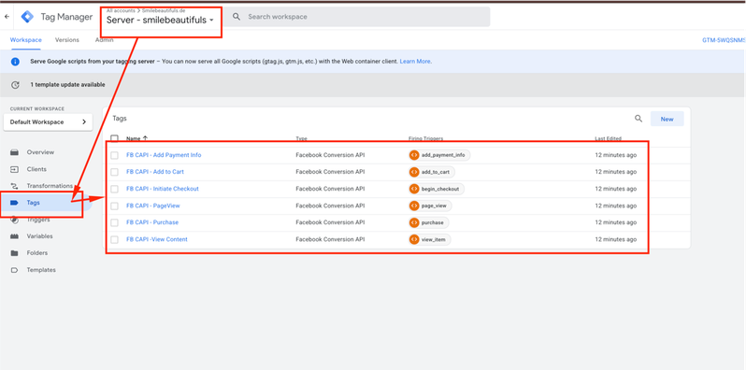
Task: Open the FB CAPI - Add to Cart tag
Action: coord(155,172)
